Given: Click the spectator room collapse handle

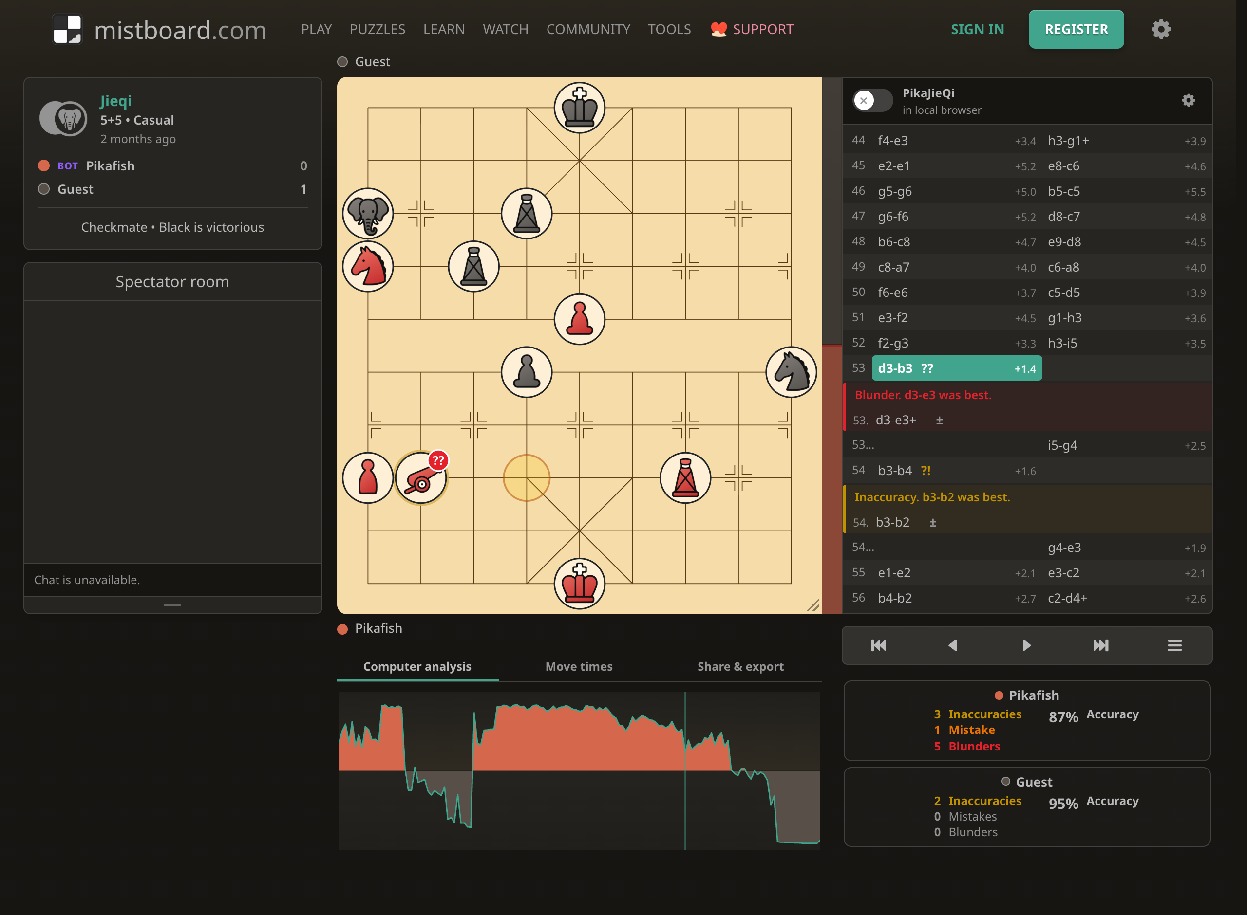Looking at the screenshot, I should pyautogui.click(x=172, y=605).
